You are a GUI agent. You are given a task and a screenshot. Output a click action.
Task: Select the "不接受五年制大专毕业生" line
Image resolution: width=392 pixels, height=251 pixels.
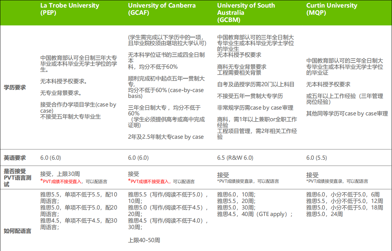coord(71,116)
